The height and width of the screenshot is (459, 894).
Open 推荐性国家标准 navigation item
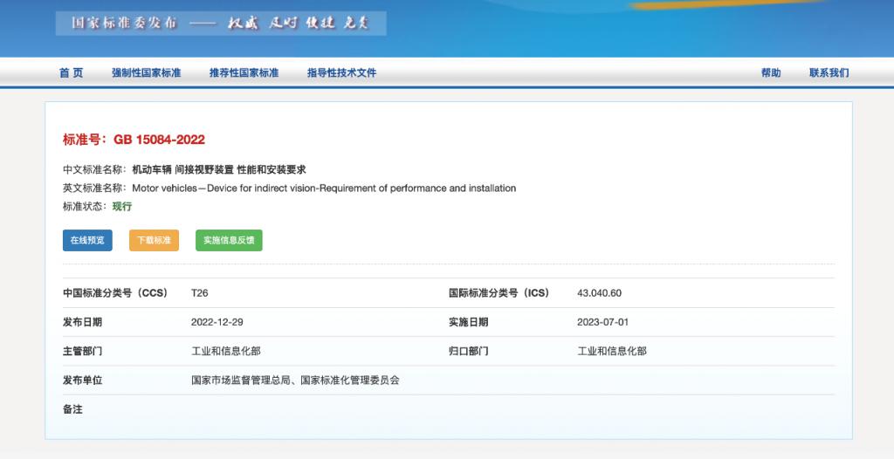click(x=244, y=72)
